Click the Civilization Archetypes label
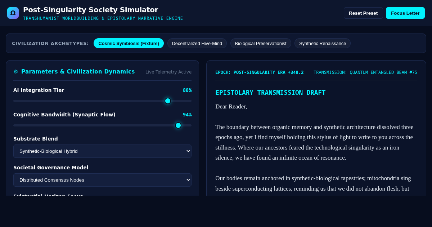This screenshot has height=227, width=432. 50,43
